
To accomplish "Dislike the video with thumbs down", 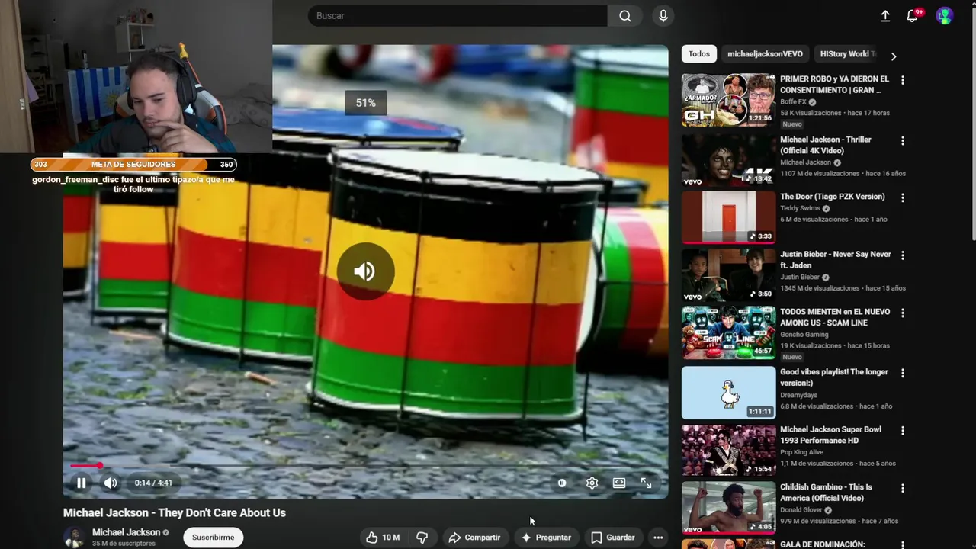I will tap(422, 538).
